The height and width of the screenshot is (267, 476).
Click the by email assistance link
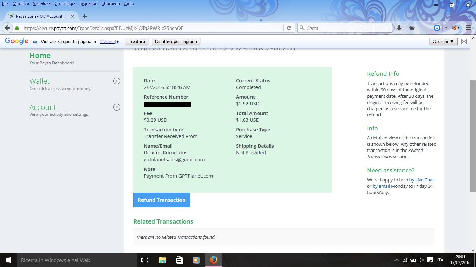click(381, 186)
